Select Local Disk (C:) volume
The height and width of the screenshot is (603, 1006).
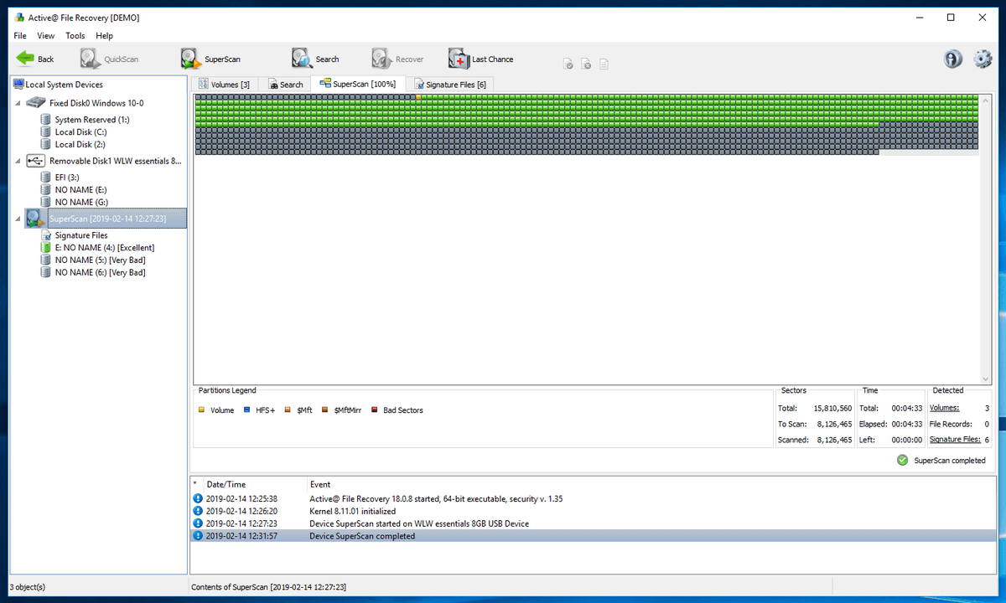click(x=80, y=132)
